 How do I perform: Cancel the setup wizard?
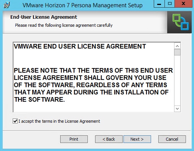(x=172, y=139)
